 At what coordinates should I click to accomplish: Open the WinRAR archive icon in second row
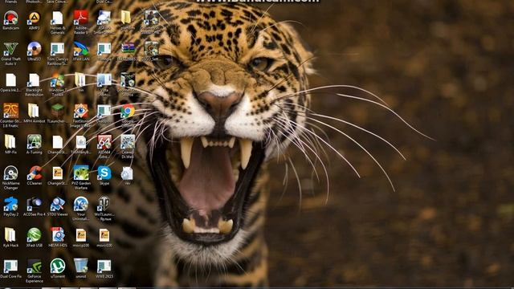(x=128, y=49)
